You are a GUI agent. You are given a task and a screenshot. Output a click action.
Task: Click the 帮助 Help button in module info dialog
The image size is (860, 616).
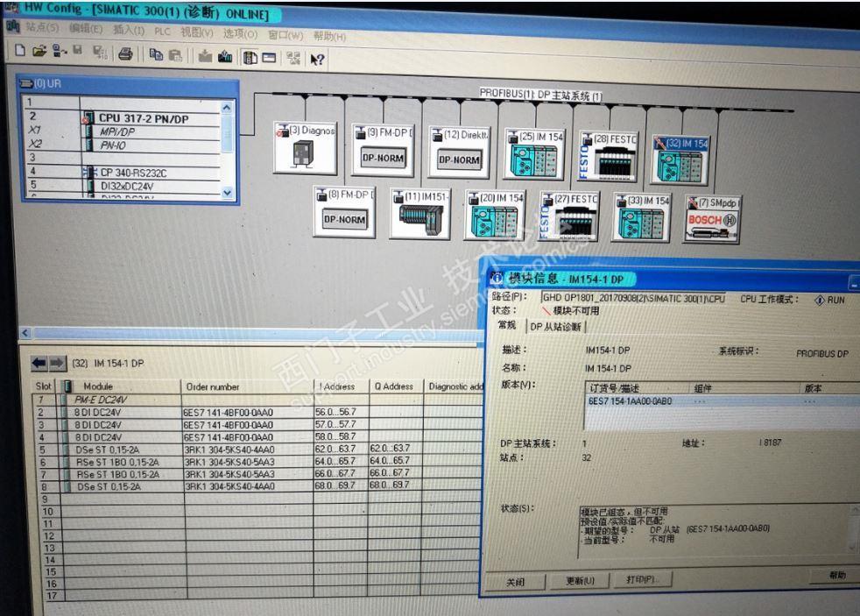837,576
